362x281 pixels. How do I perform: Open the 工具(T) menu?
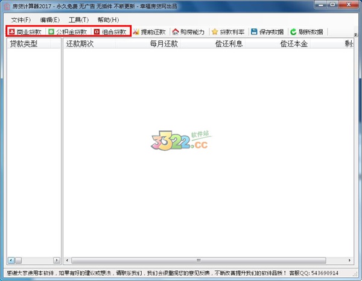[78, 20]
